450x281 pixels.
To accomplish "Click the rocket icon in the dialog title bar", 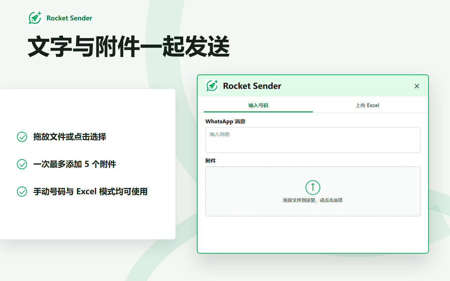I will pos(212,86).
